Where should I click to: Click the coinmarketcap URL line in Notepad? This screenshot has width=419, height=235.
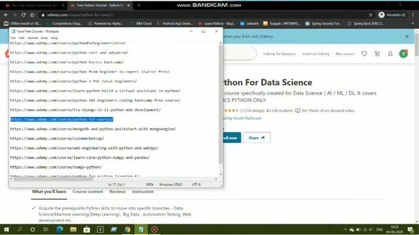(x=57, y=138)
